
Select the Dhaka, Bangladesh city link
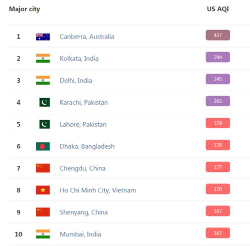click(x=87, y=146)
